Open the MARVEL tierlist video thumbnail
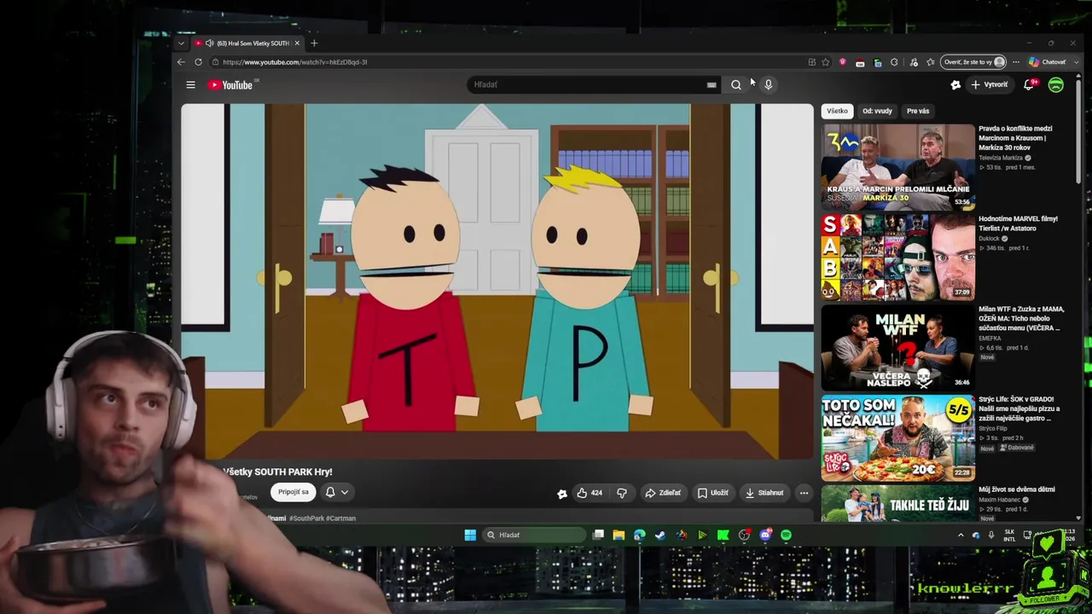This screenshot has width=1092, height=614. click(x=897, y=257)
